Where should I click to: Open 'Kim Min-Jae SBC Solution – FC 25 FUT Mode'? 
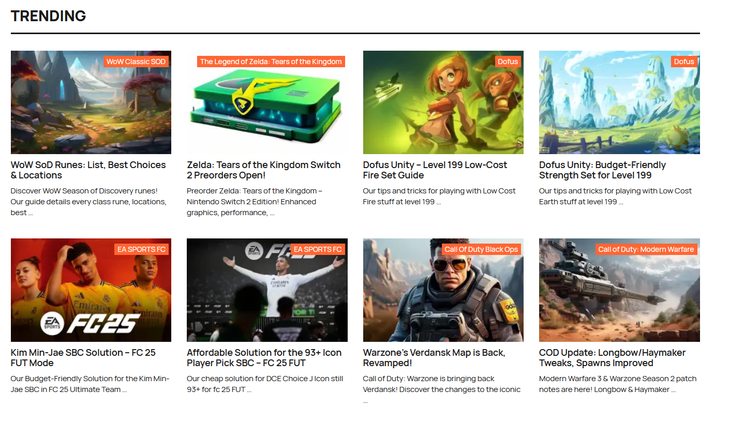[83, 358]
